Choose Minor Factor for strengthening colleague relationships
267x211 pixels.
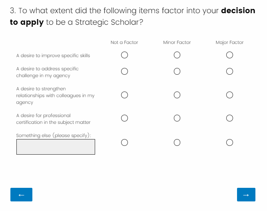pyautogui.click(x=177, y=95)
